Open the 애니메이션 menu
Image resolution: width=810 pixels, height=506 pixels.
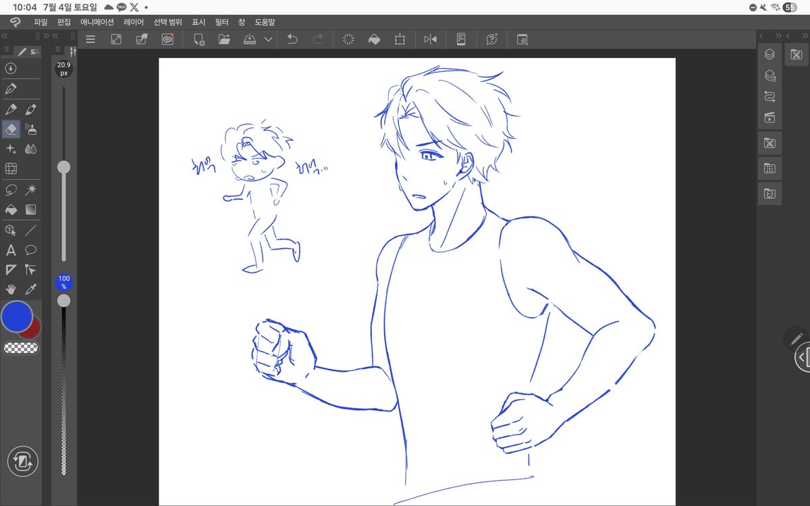coord(97,22)
